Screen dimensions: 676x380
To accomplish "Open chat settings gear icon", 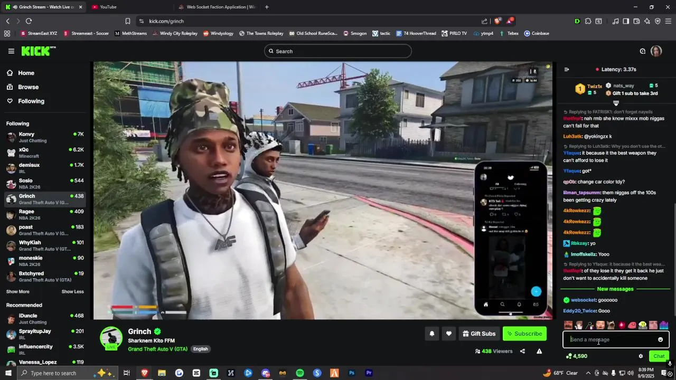I will point(641,356).
